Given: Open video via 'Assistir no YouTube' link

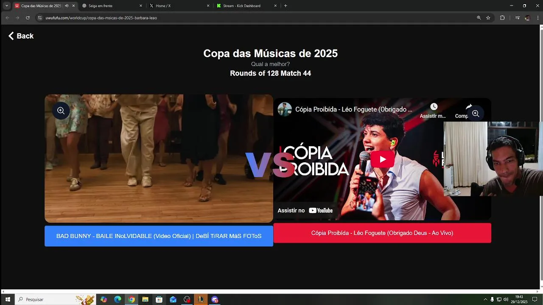Looking at the screenshot, I should coord(305,211).
